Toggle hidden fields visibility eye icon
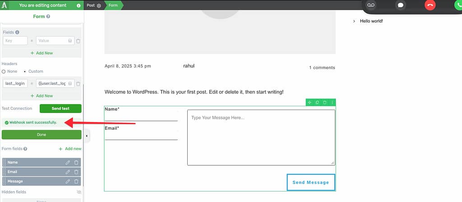Screen dimensions: 462x202 coord(79,192)
